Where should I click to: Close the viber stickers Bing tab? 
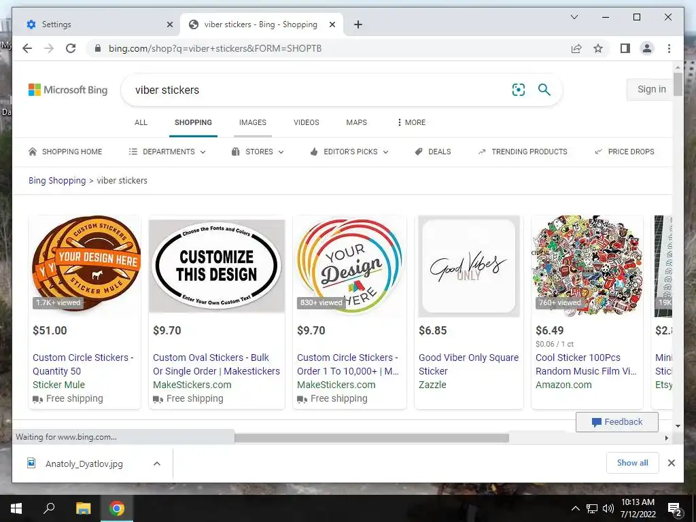click(x=332, y=24)
